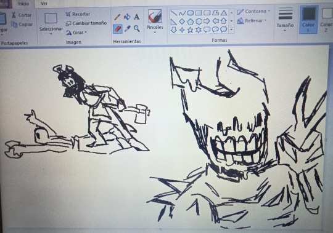Choose the Four-point star shape

(182, 30)
